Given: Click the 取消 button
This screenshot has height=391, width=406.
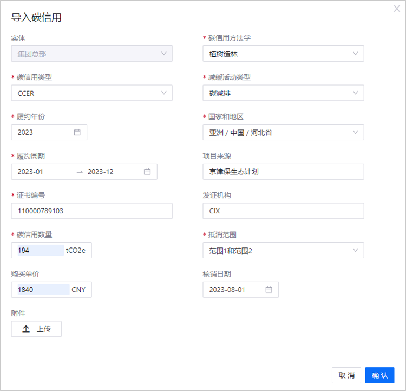Looking at the screenshot, I should (x=346, y=375).
